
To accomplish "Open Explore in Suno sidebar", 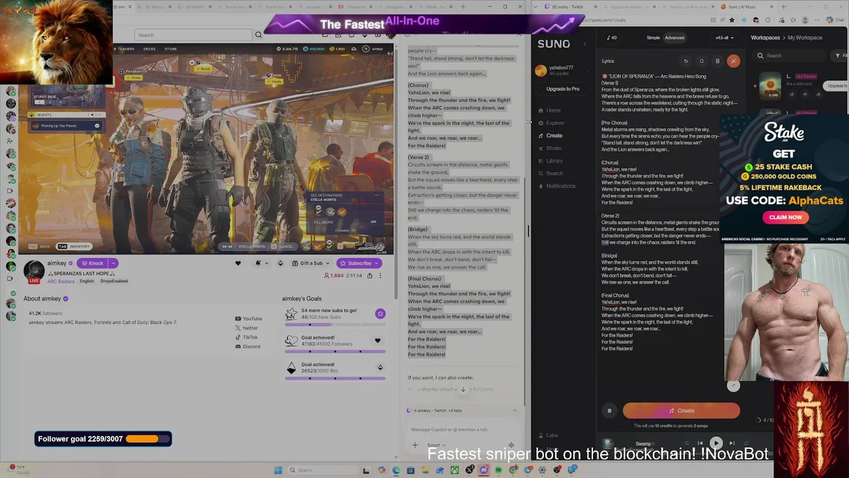I will 551,123.
